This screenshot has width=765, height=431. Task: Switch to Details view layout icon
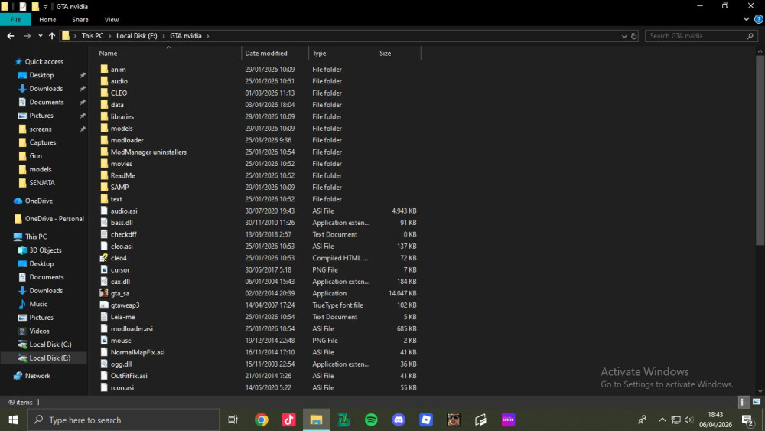point(742,402)
